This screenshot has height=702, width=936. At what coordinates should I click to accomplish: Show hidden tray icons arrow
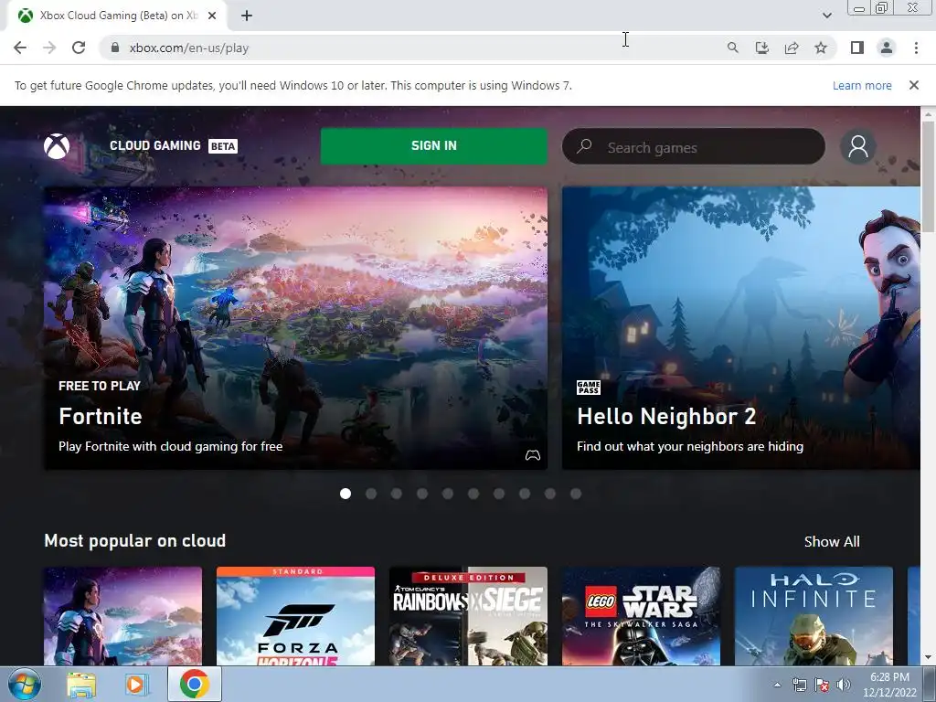tap(777, 685)
